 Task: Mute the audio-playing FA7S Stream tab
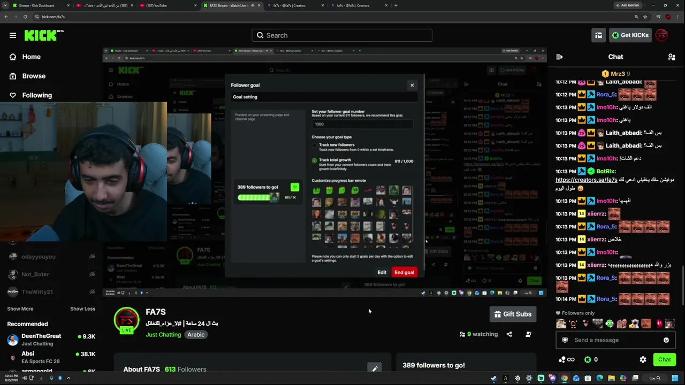(253, 5)
